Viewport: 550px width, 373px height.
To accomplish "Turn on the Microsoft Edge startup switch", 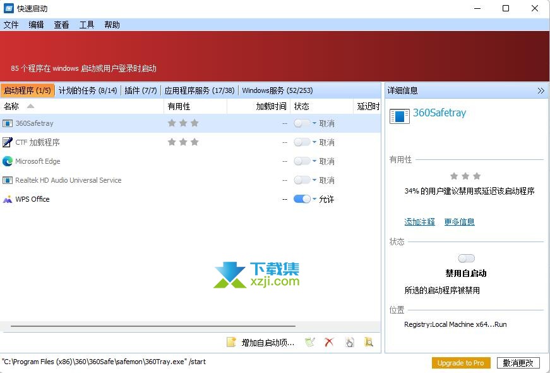I will click(x=302, y=161).
